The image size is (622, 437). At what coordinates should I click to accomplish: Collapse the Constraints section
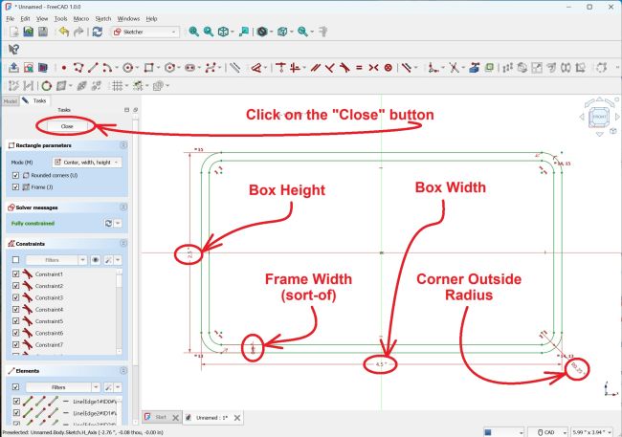123,244
